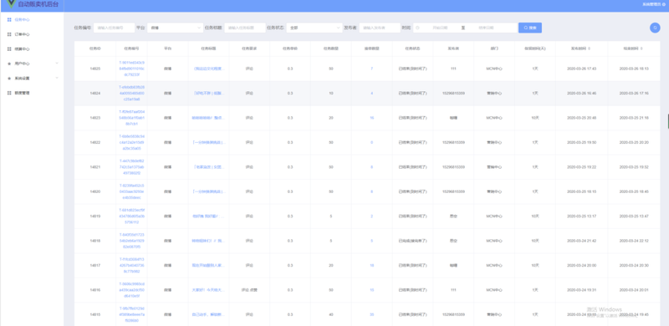Click accepted count 18 in row 14817

tap(372, 266)
